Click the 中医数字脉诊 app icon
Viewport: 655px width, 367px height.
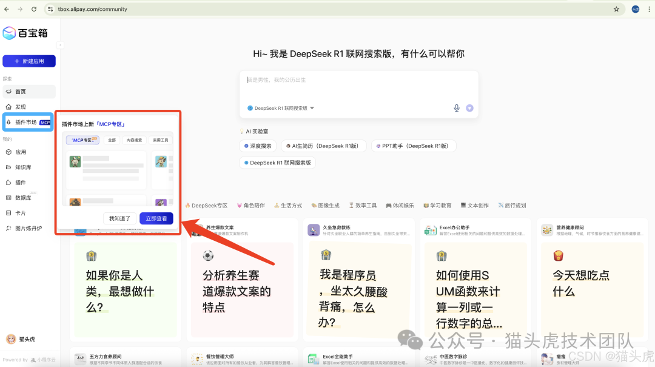tap(430, 359)
